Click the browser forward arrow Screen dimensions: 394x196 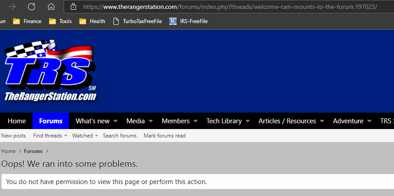pos(12,7)
